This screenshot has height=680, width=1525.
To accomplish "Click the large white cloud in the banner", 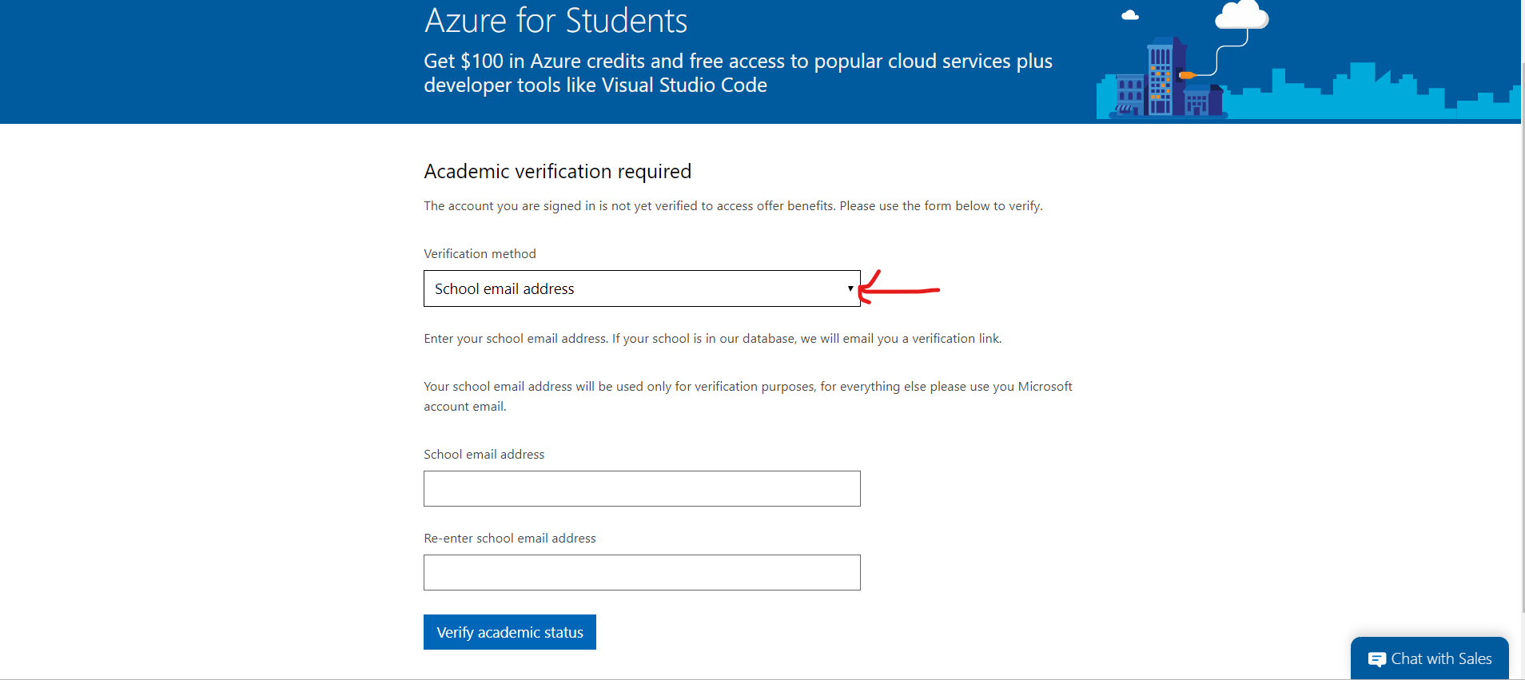I will tap(1240, 15).
